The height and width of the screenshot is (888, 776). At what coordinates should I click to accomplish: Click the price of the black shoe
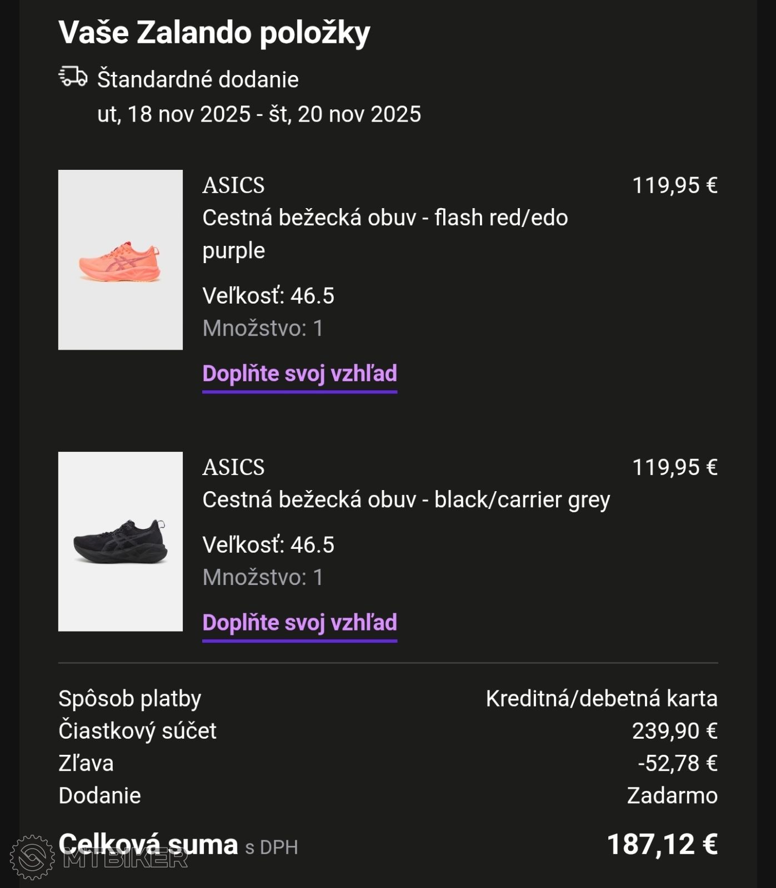pos(674,467)
